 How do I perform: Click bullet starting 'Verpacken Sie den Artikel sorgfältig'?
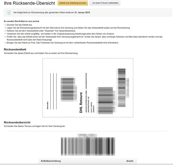[x=60, y=34]
